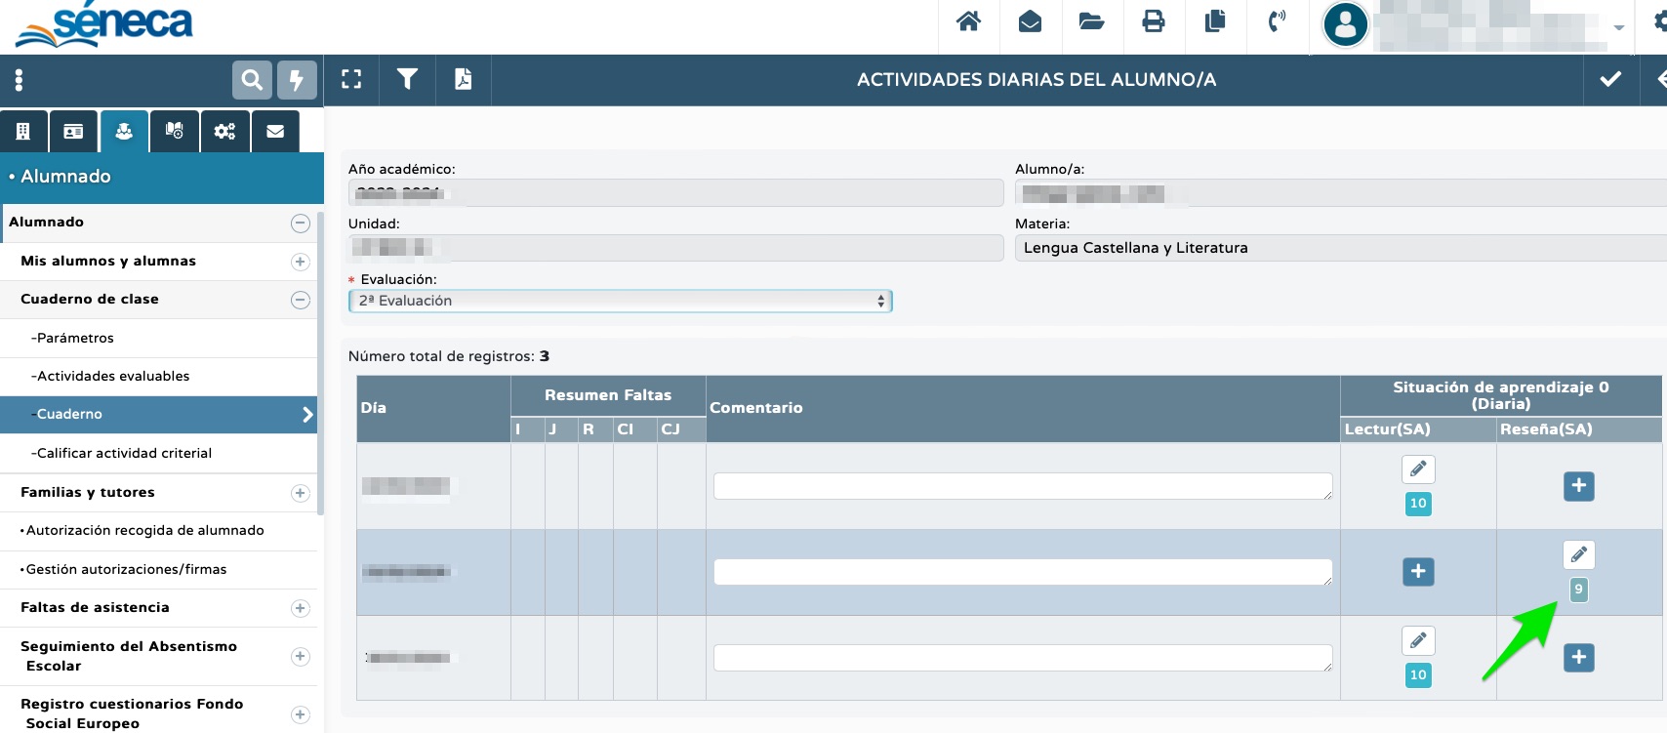Expand Mis alumnos y alumnas

(x=301, y=262)
